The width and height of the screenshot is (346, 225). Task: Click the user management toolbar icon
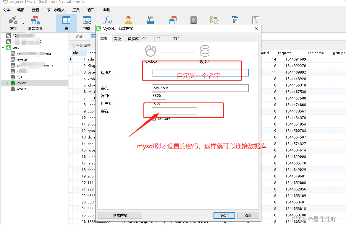[x=128, y=20]
